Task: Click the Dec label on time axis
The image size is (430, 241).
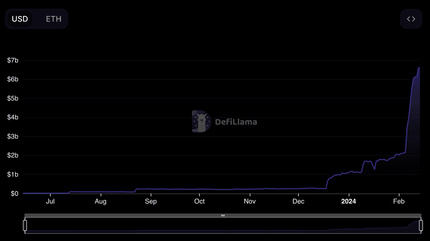Action: tap(298, 201)
